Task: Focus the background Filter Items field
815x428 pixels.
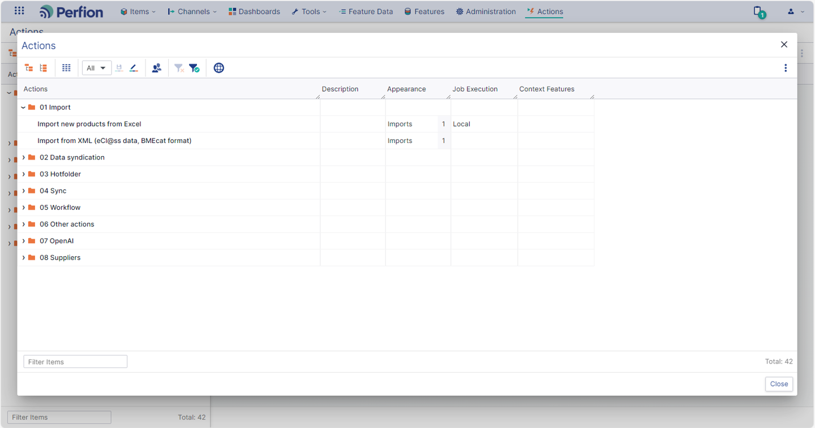Action: click(x=59, y=417)
